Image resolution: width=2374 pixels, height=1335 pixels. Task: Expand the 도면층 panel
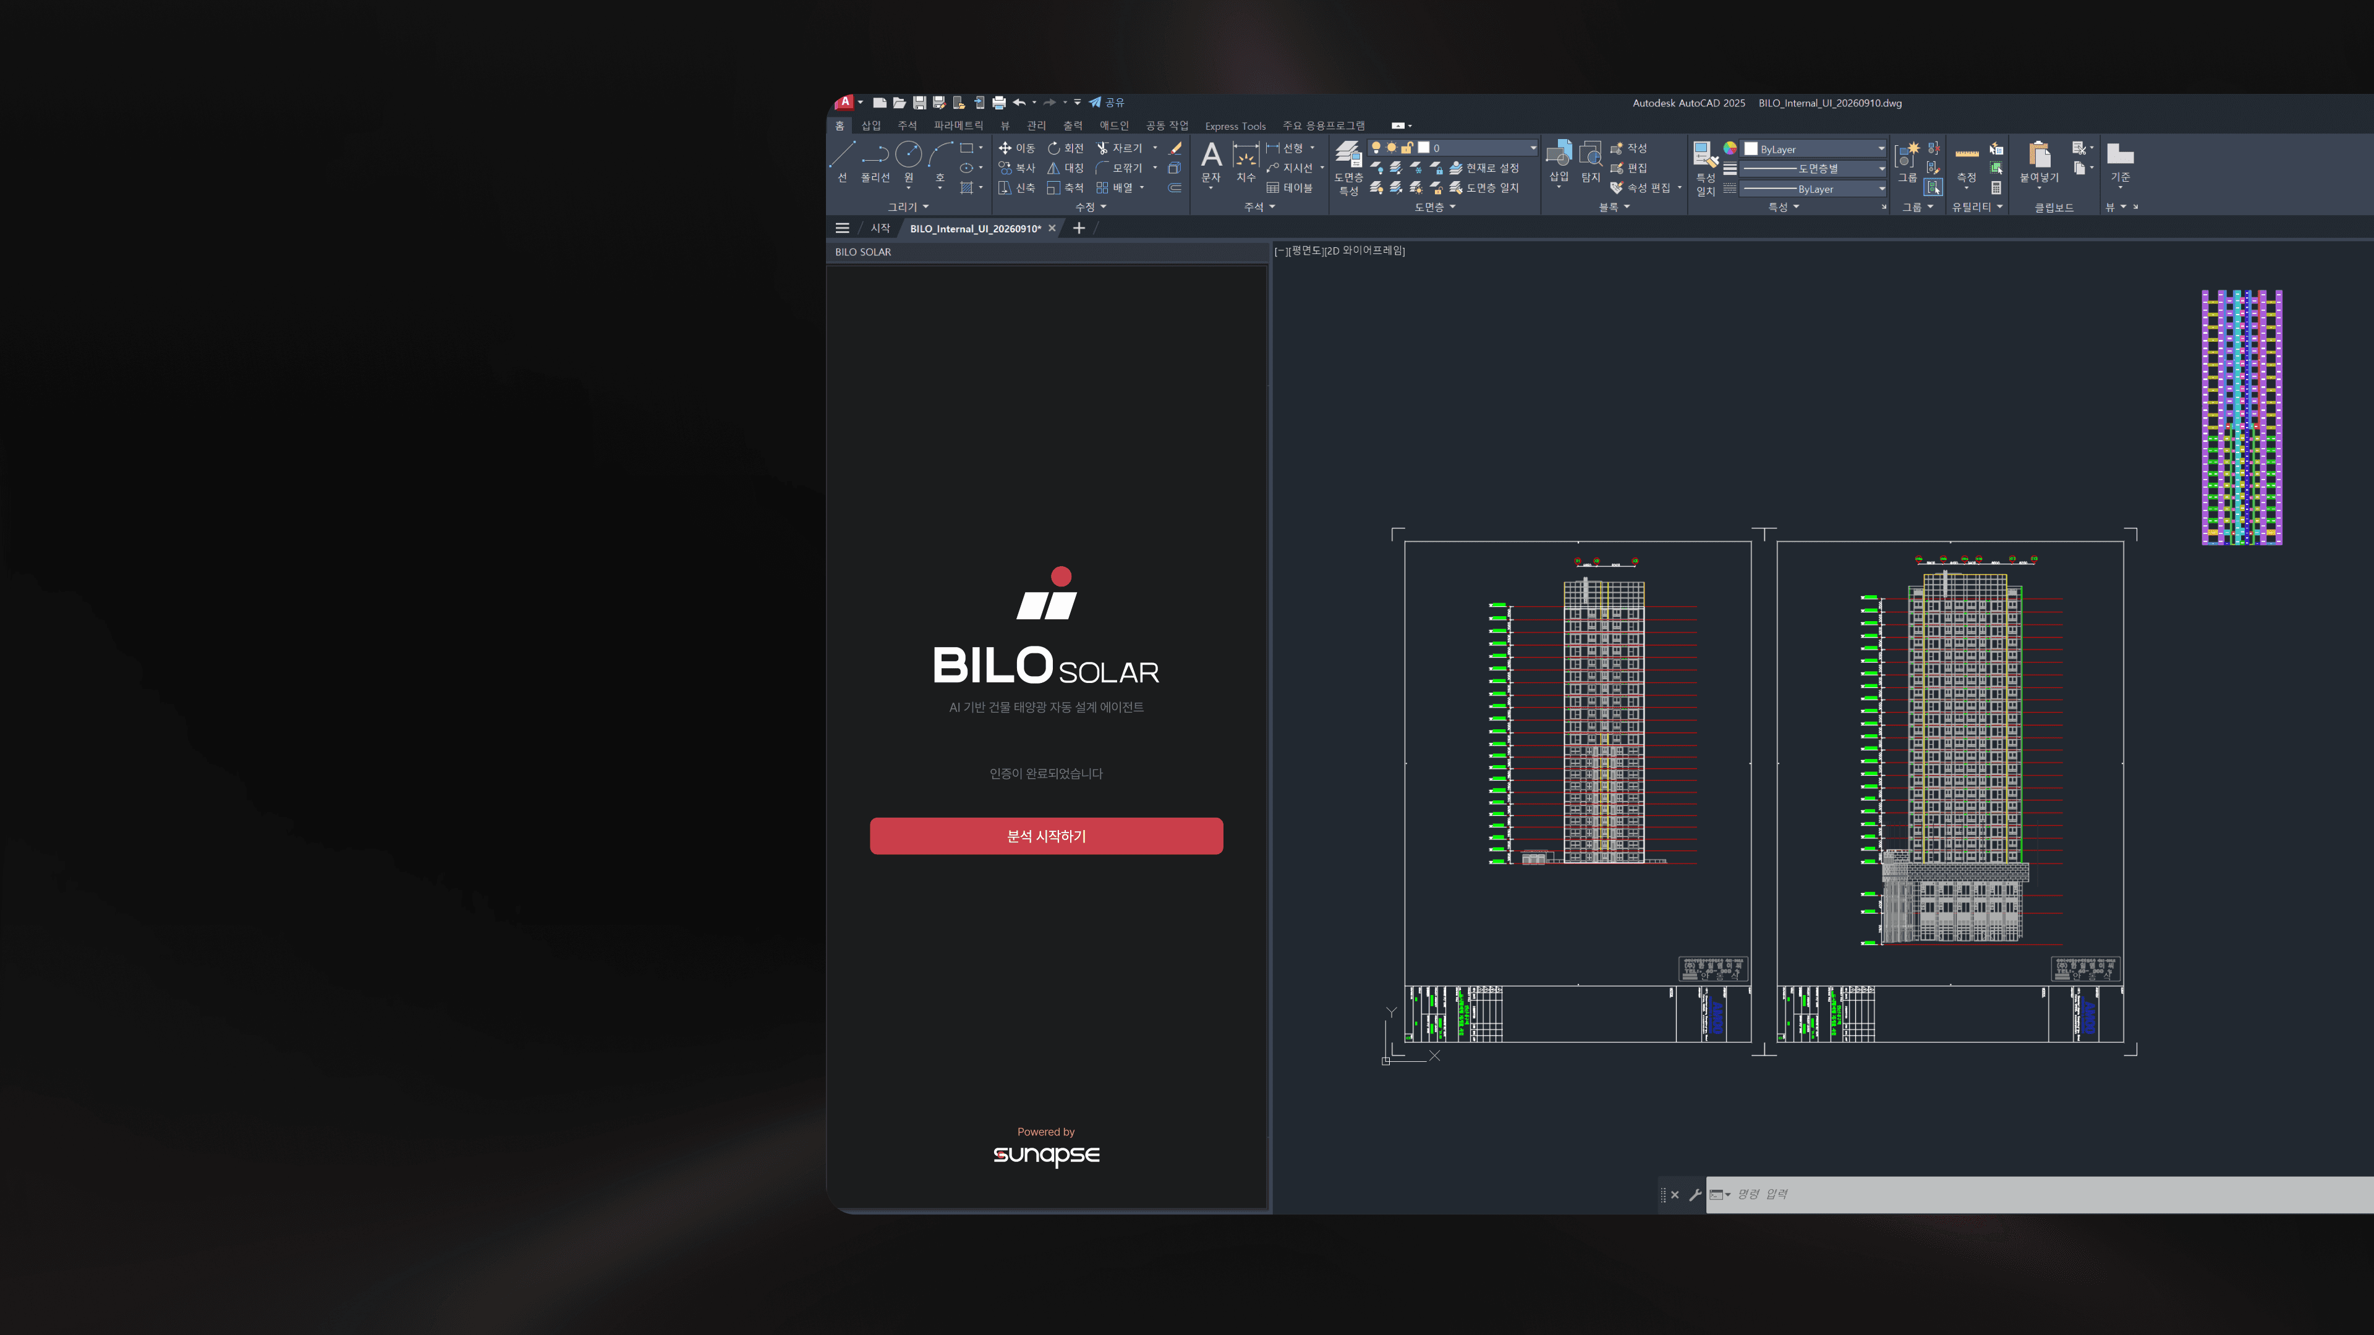pyautogui.click(x=1435, y=207)
